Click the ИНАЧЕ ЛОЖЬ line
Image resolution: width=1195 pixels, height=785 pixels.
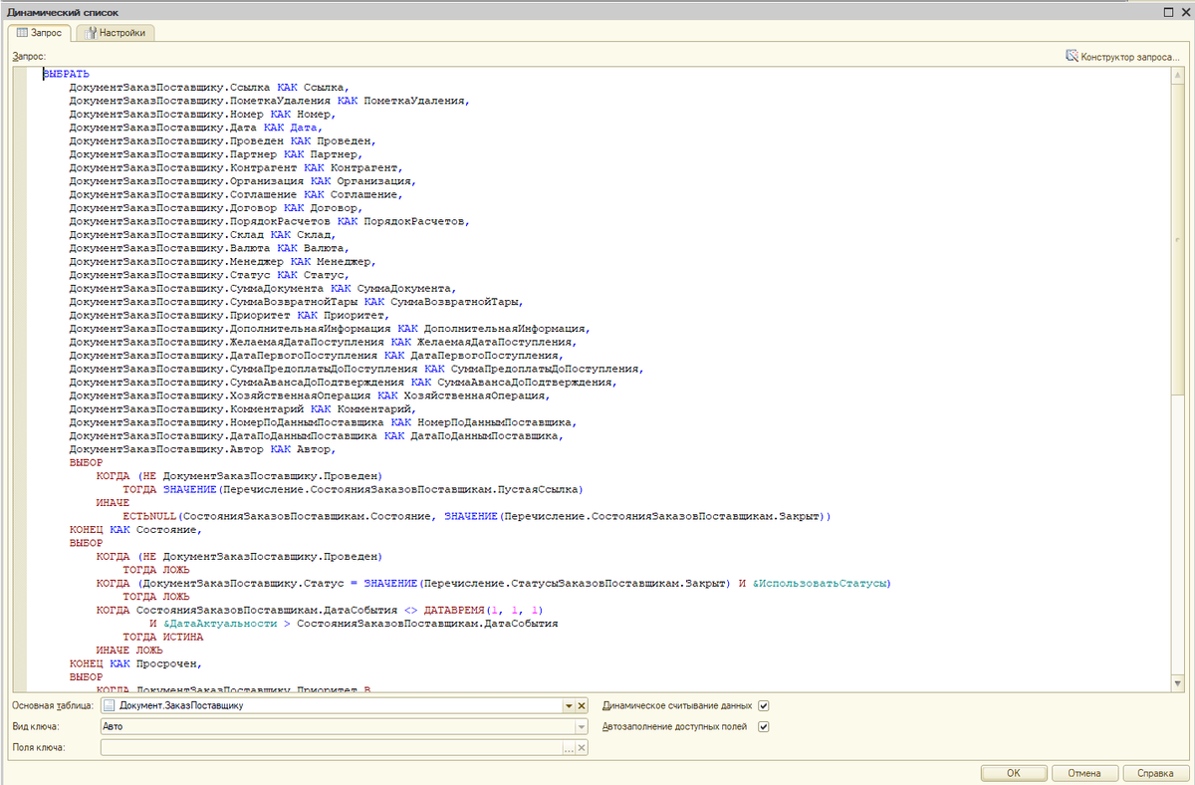point(129,649)
